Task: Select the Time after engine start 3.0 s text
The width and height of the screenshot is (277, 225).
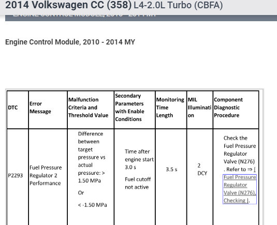Action: pyautogui.click(x=139, y=159)
